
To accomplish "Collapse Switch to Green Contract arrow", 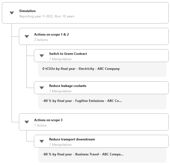I will click(x=42, y=56).
